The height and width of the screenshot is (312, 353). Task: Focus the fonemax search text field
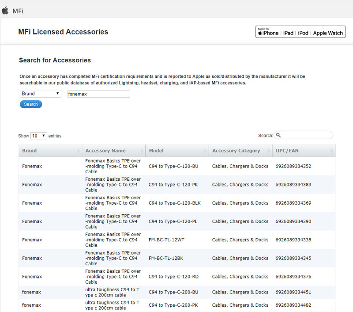click(99, 94)
